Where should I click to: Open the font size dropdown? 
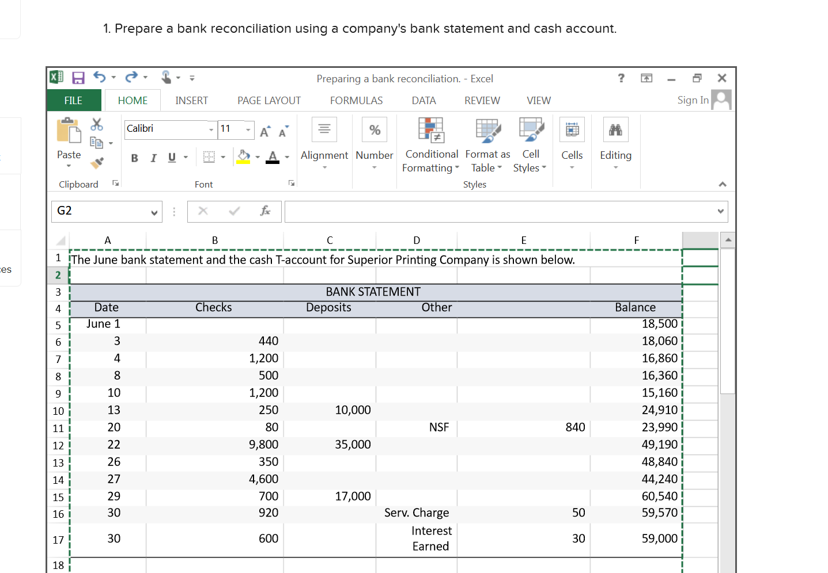click(x=248, y=129)
